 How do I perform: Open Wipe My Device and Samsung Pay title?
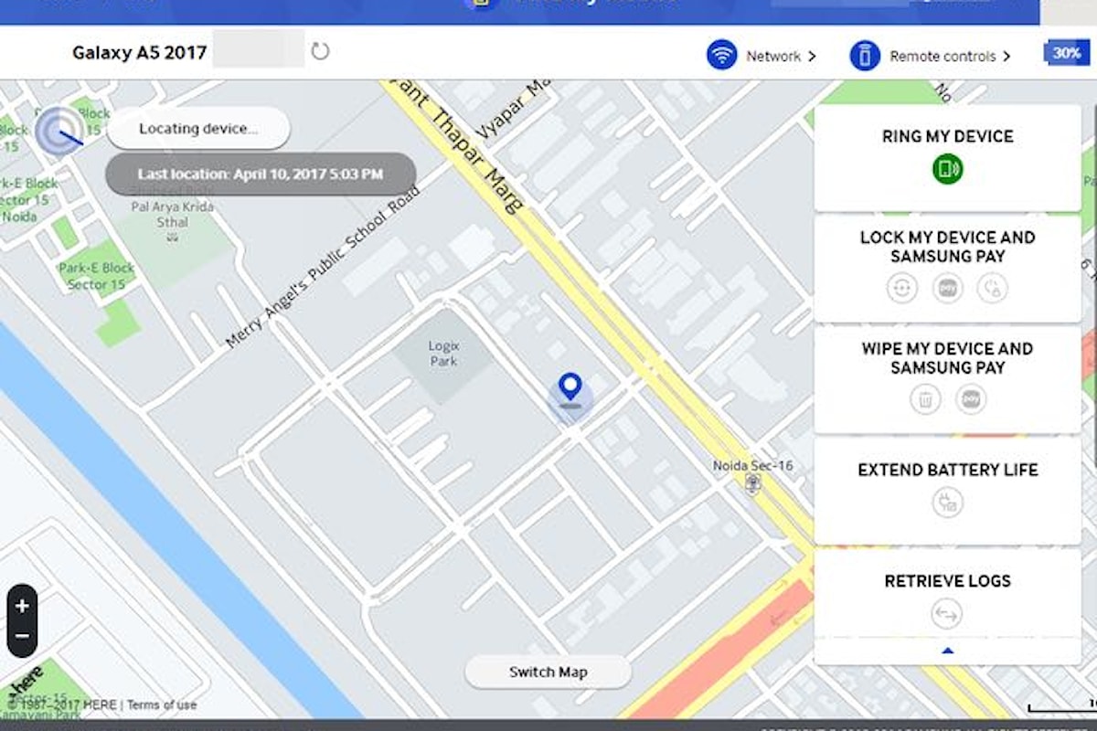coord(947,358)
